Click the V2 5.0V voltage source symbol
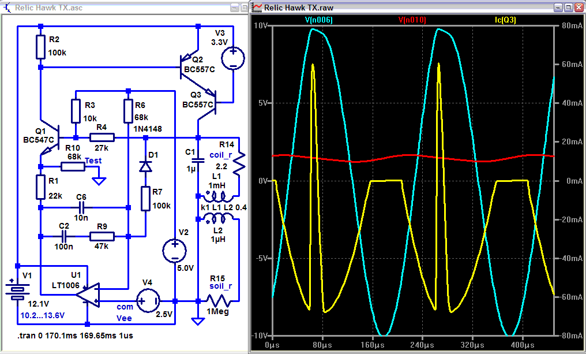This screenshot has width=586, height=354. (x=175, y=251)
